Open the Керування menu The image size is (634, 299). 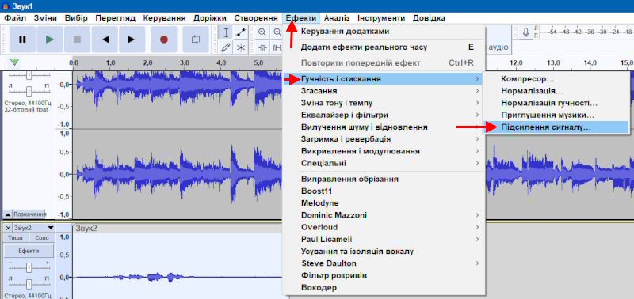pos(164,18)
